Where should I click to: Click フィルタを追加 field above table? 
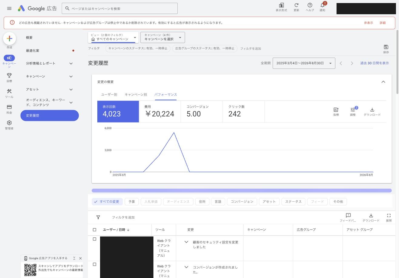pyautogui.click(x=123, y=217)
